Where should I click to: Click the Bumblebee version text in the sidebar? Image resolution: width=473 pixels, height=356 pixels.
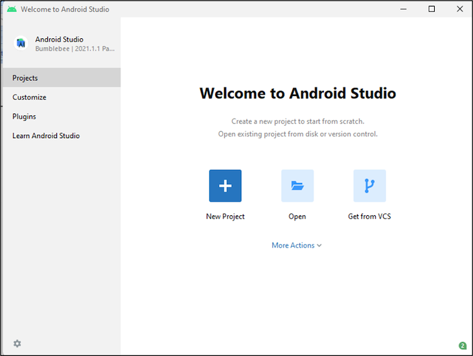(x=75, y=49)
